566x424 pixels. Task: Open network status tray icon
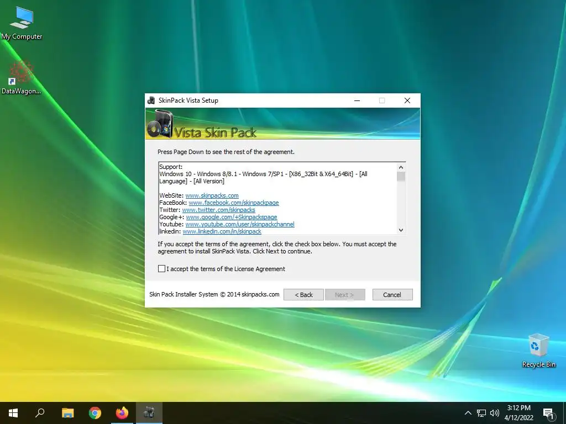point(481,413)
